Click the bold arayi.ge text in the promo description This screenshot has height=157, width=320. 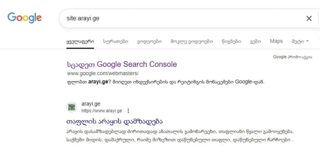pyautogui.click(x=98, y=82)
